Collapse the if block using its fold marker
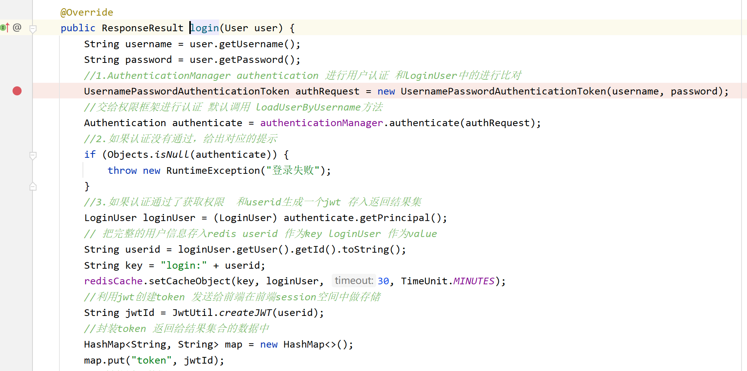Viewport: 747px width, 371px height. [x=33, y=155]
